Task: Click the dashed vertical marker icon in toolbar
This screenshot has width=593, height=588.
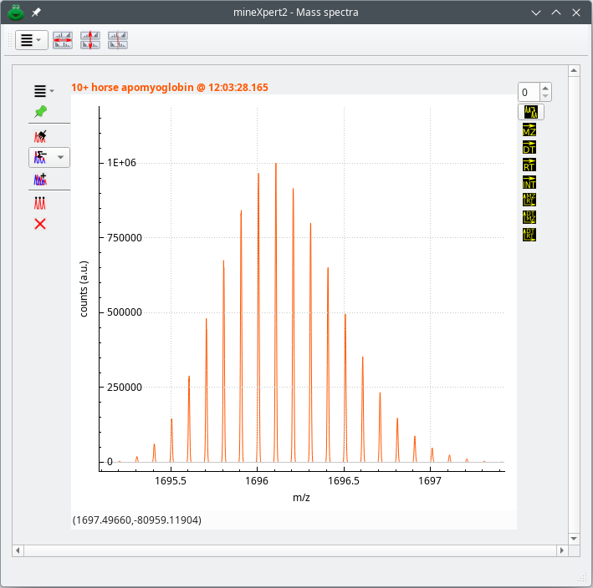Action: pyautogui.click(x=117, y=39)
